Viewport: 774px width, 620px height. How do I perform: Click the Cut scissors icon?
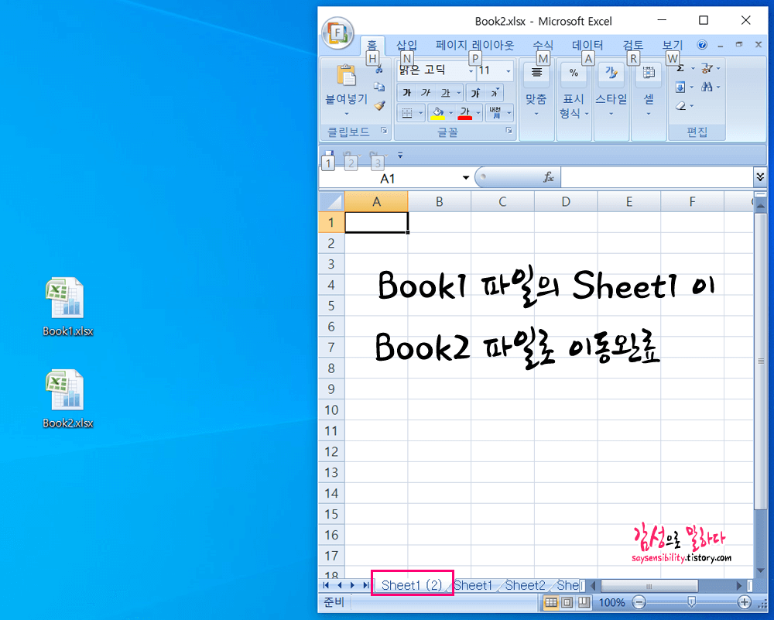tap(379, 69)
